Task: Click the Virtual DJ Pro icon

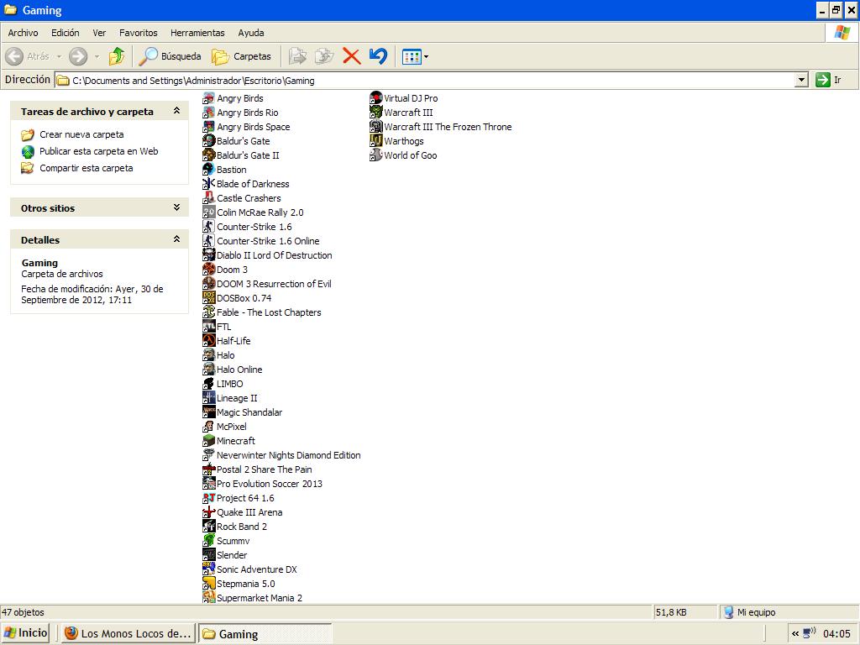Action: (x=375, y=98)
